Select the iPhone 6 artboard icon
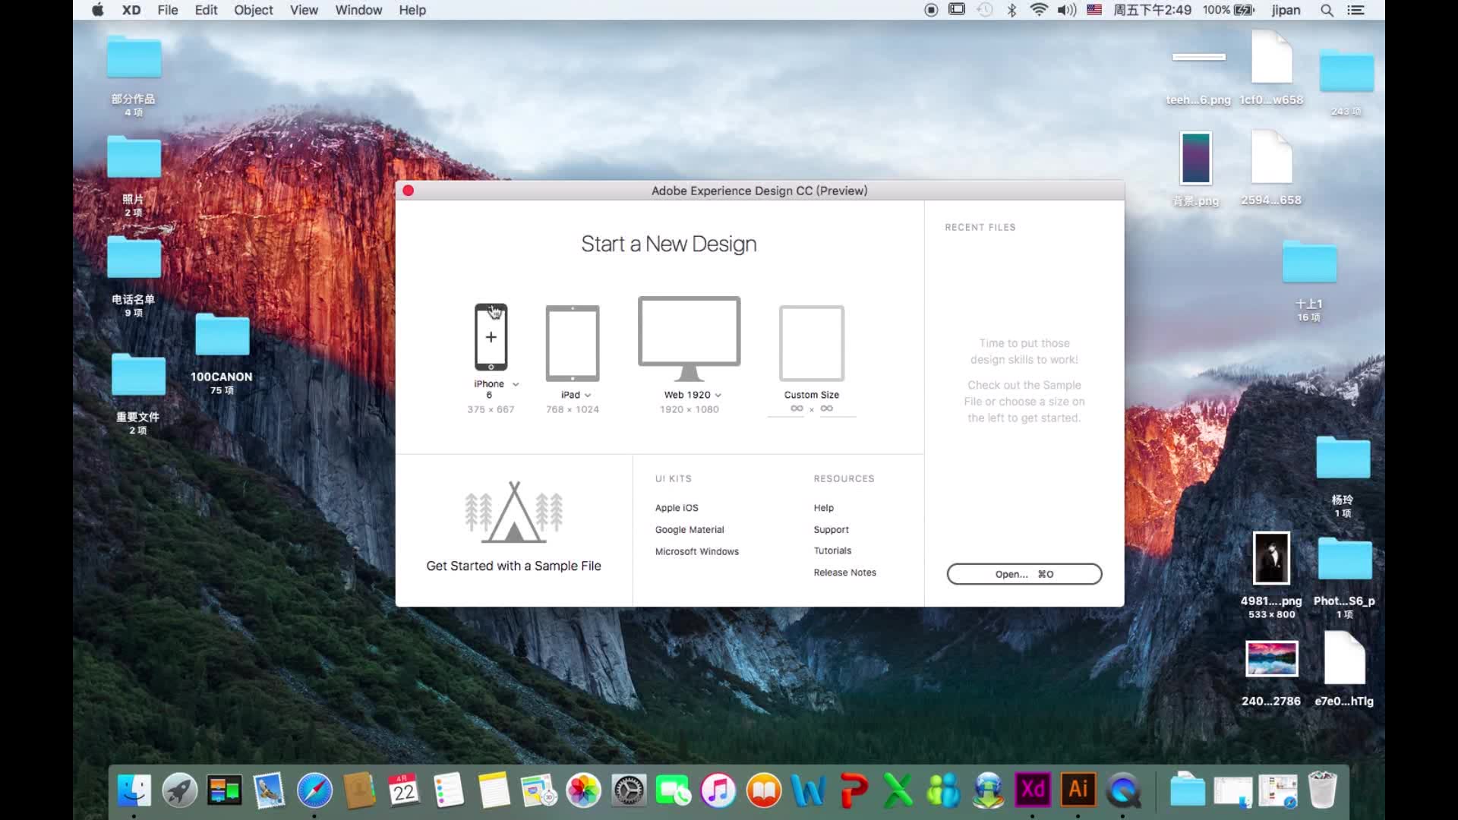This screenshot has width=1458, height=820. pyautogui.click(x=491, y=337)
